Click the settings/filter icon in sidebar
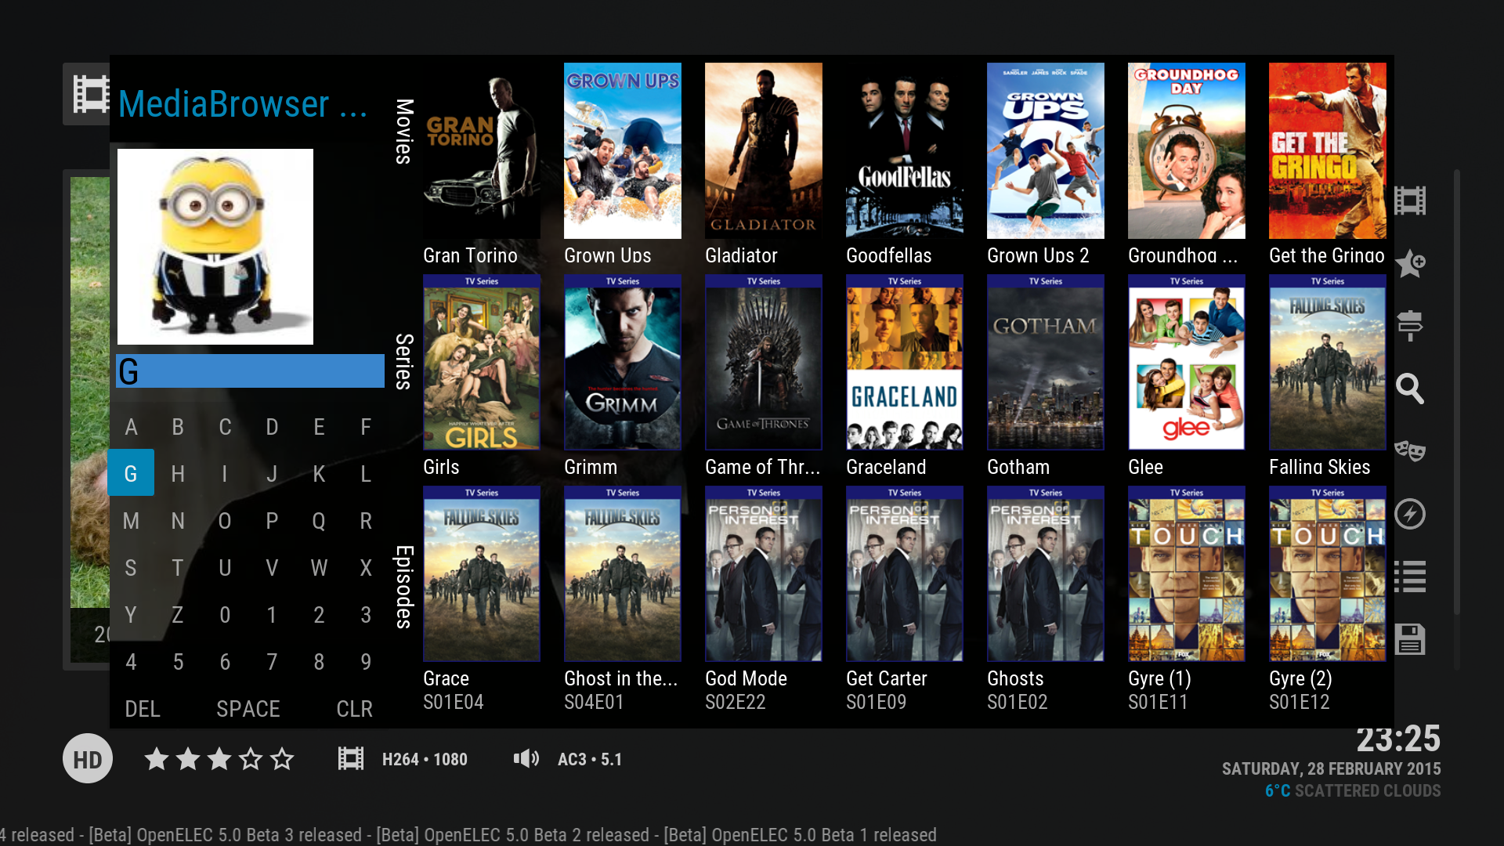 click(1410, 324)
